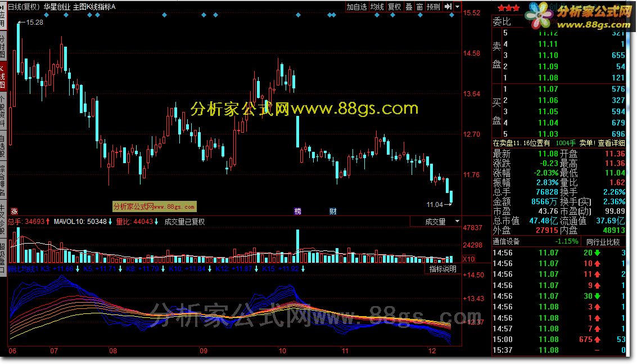Viewport: 637px width, 364px height.
Task: Click the MAVOL10: 50348 indicator value
Action: (x=80, y=222)
